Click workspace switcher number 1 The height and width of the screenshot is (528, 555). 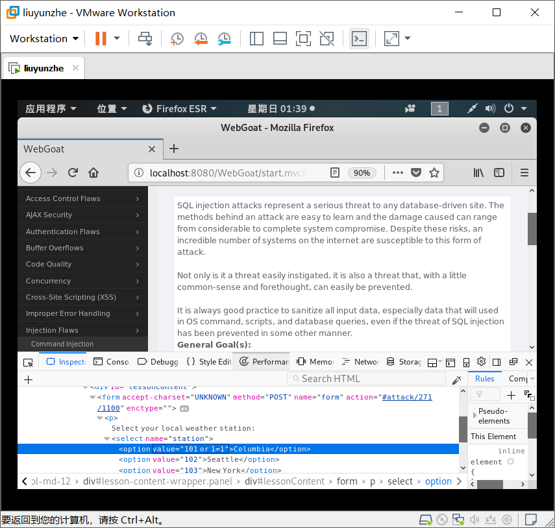tap(439, 108)
